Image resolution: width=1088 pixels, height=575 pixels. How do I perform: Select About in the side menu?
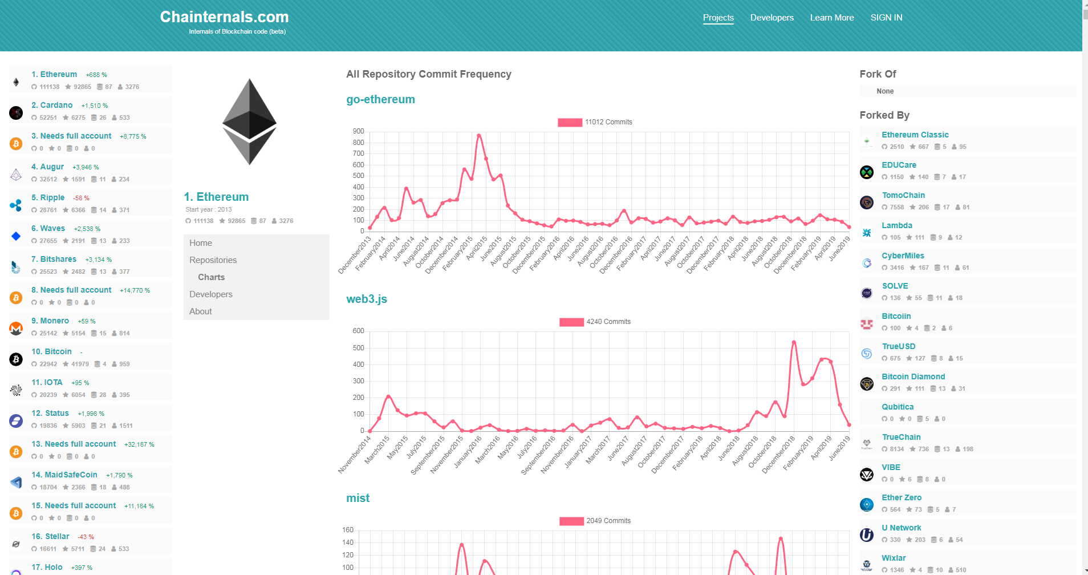pyautogui.click(x=257, y=311)
